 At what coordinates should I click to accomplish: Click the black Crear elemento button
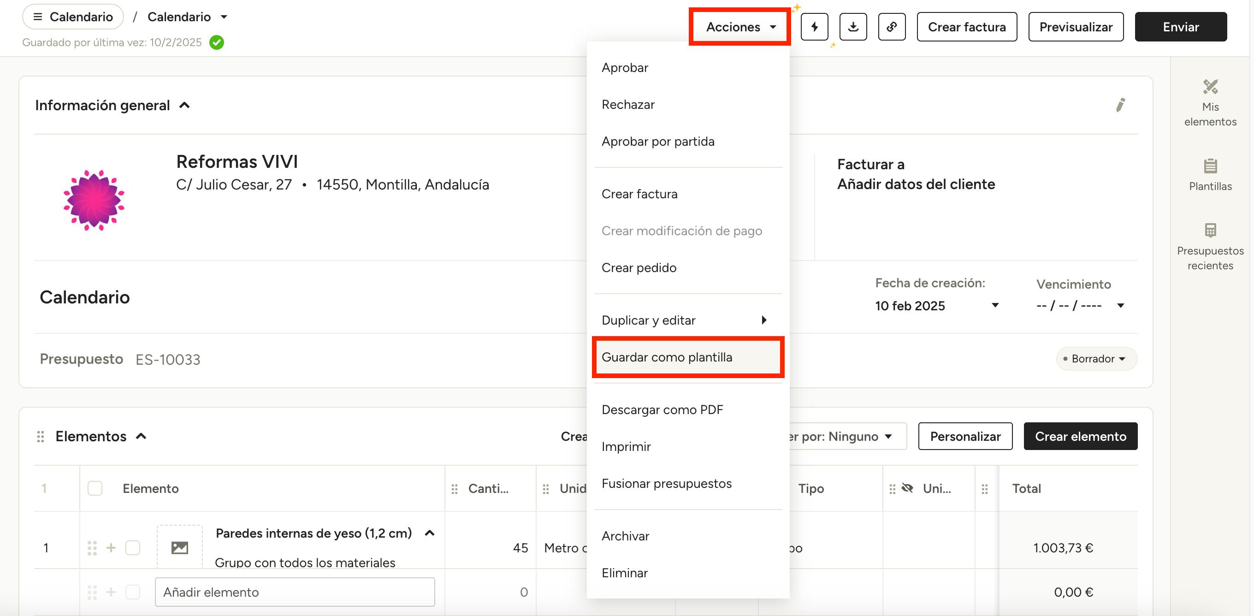click(x=1080, y=436)
